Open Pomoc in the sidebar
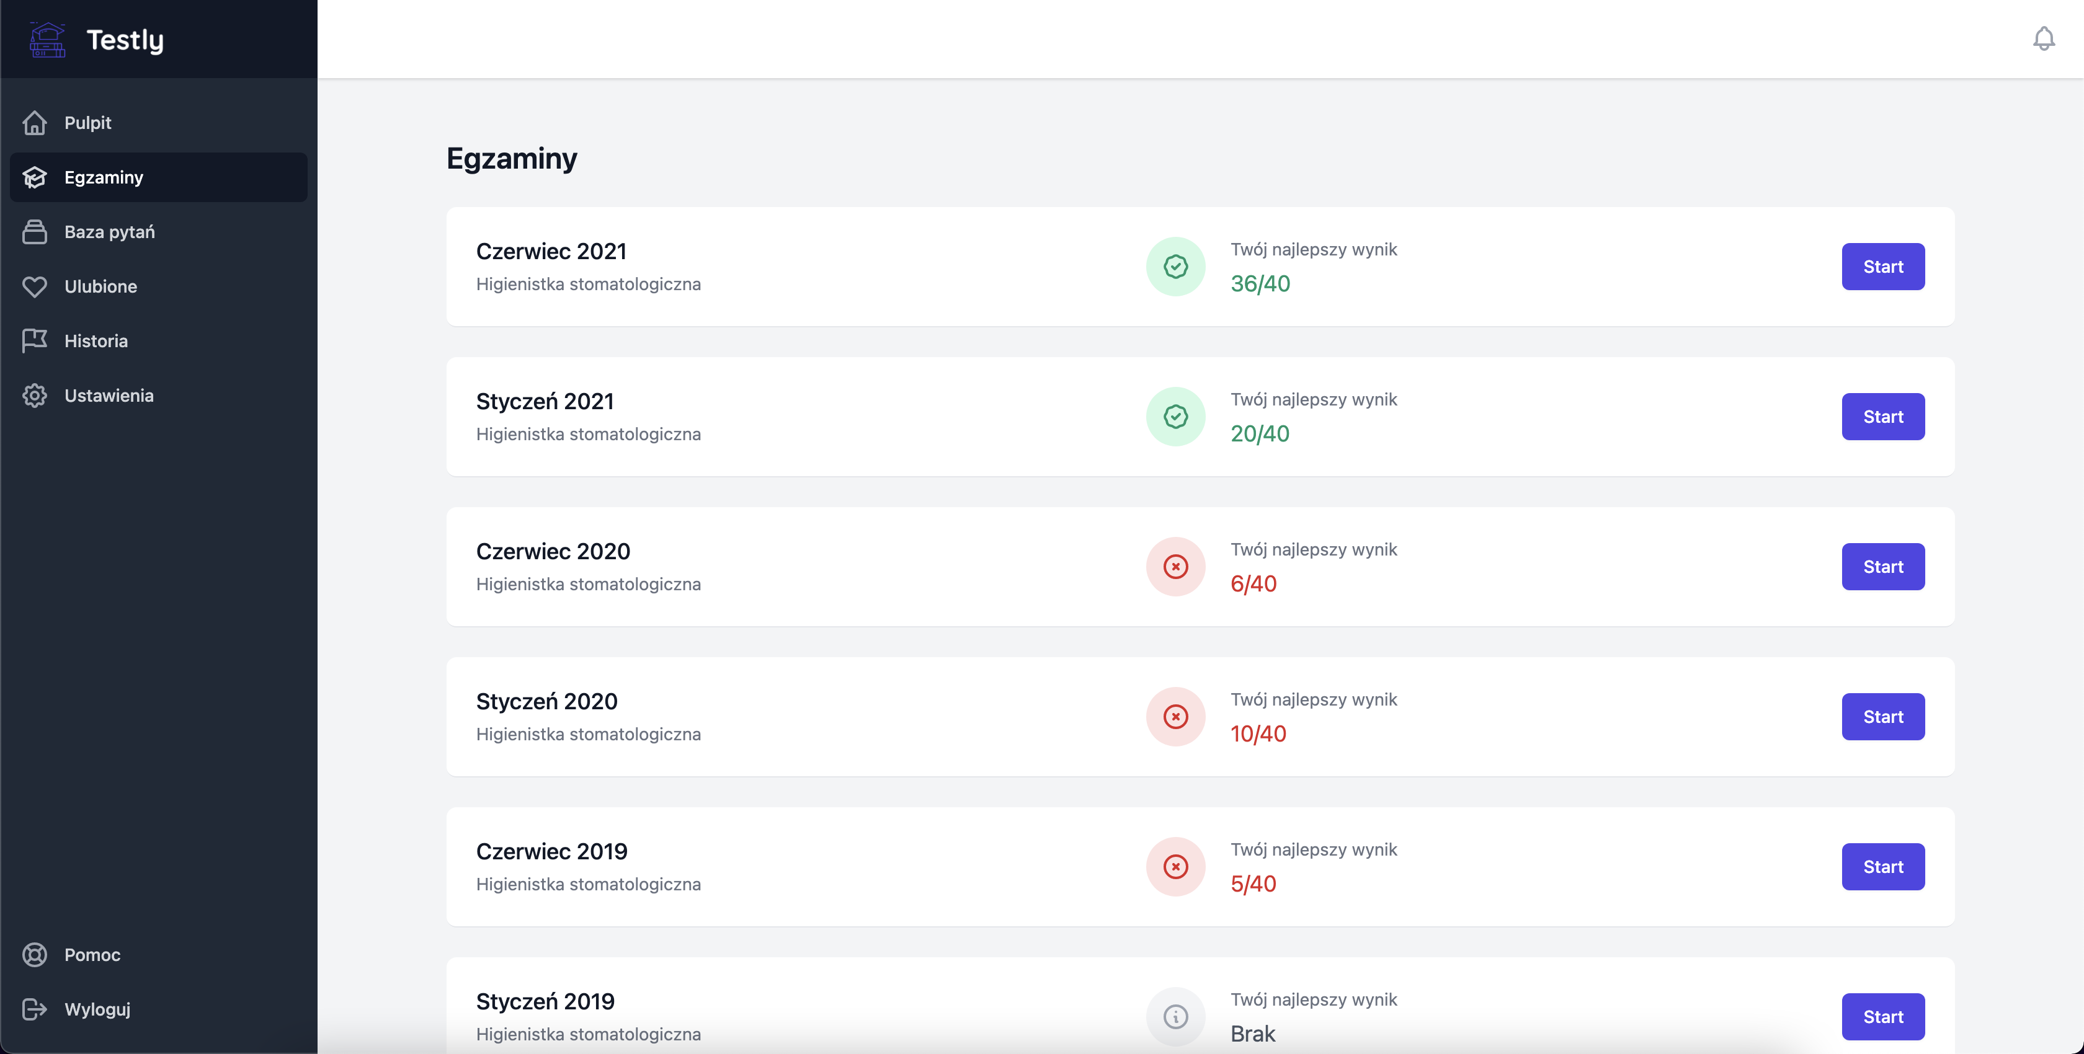Image resolution: width=2084 pixels, height=1054 pixels. coord(159,955)
